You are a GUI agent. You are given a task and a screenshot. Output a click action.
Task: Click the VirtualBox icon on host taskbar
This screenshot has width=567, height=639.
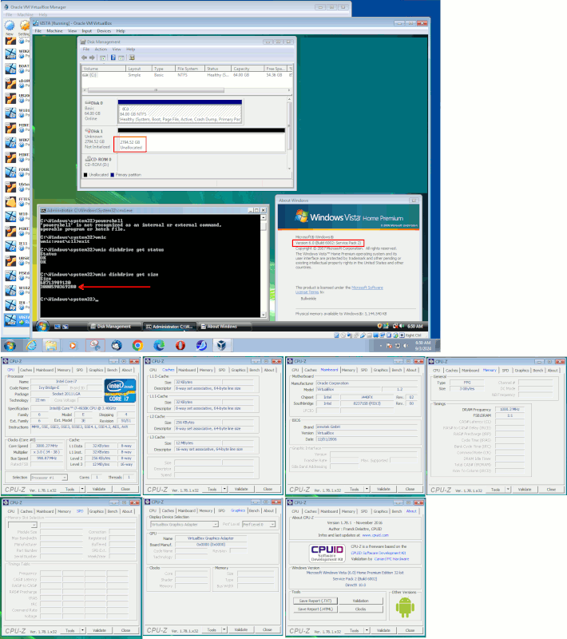221,346
